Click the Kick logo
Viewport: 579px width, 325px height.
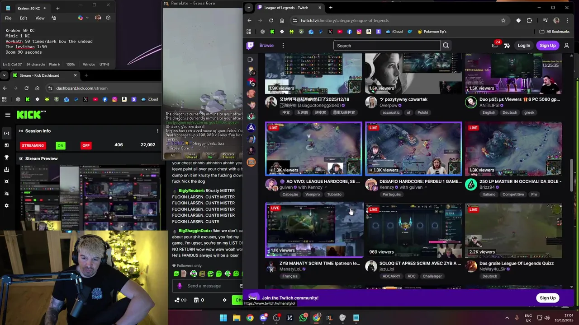click(x=31, y=115)
